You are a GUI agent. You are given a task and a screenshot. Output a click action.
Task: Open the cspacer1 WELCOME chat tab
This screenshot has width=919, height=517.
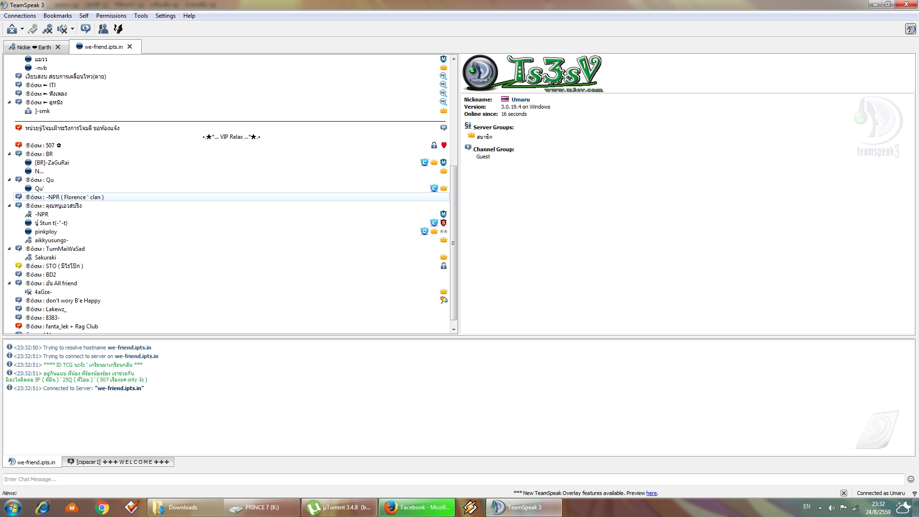coord(118,462)
